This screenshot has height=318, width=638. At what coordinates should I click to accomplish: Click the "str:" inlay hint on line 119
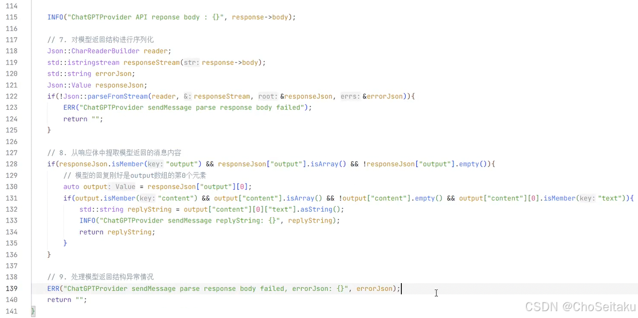pos(191,62)
